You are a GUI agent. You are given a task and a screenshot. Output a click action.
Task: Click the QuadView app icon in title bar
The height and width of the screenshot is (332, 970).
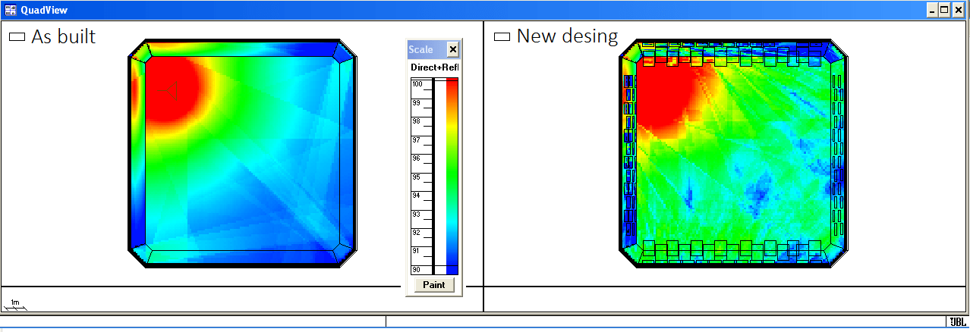pos(11,9)
